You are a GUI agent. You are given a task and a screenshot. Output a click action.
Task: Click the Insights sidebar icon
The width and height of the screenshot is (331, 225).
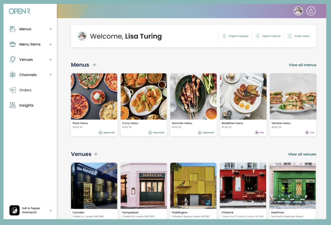[13, 105]
